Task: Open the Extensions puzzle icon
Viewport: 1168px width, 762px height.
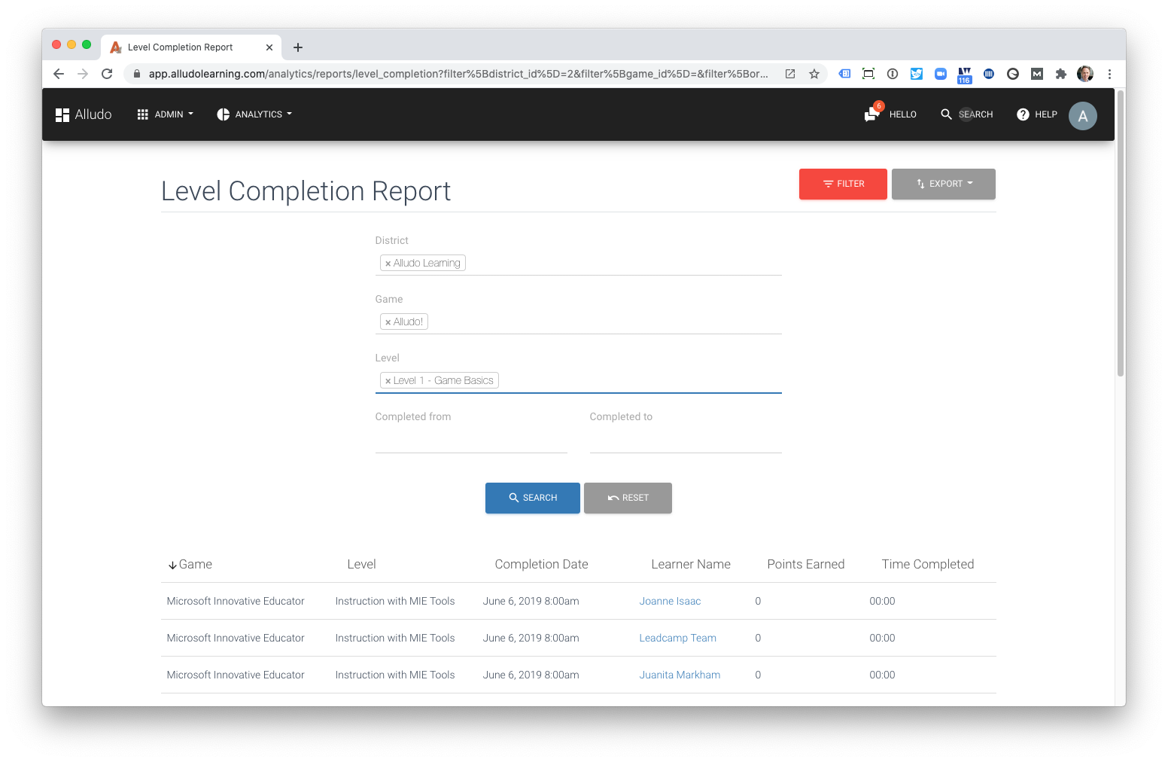Action: click(x=1061, y=74)
